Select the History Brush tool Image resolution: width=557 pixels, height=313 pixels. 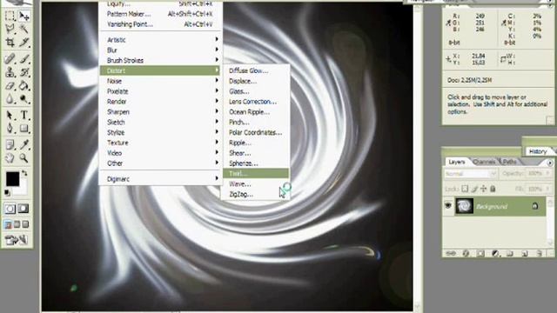[24, 72]
